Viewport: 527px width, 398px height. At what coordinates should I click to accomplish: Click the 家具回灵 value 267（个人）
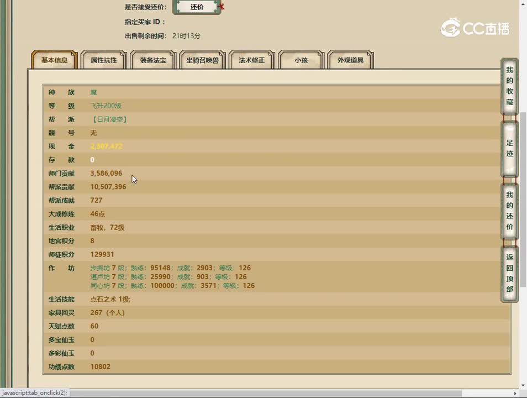108,312
